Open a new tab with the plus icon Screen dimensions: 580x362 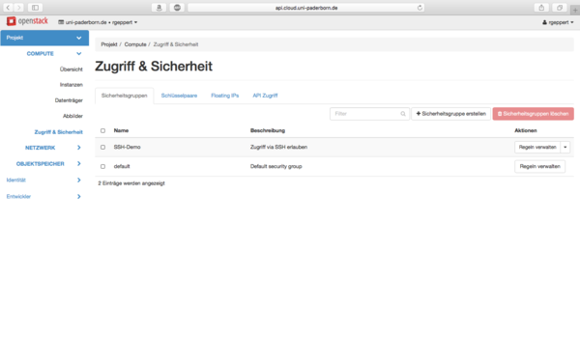(575, 10)
